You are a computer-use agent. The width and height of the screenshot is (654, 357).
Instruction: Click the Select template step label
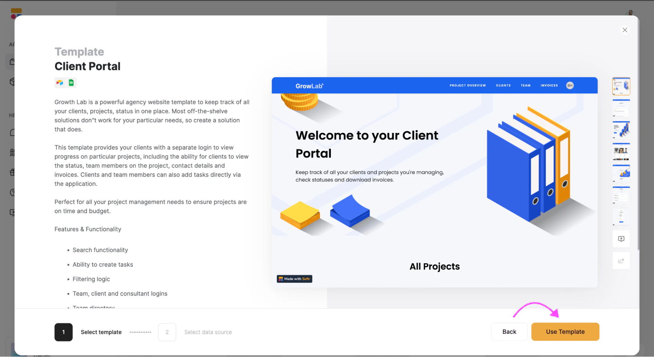click(101, 332)
